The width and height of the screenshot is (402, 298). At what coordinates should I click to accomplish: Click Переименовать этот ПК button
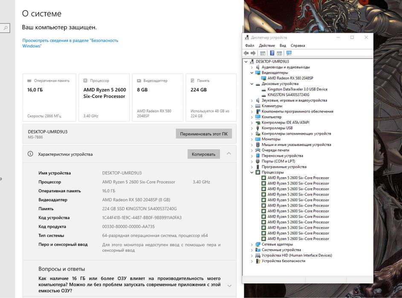[x=204, y=134]
